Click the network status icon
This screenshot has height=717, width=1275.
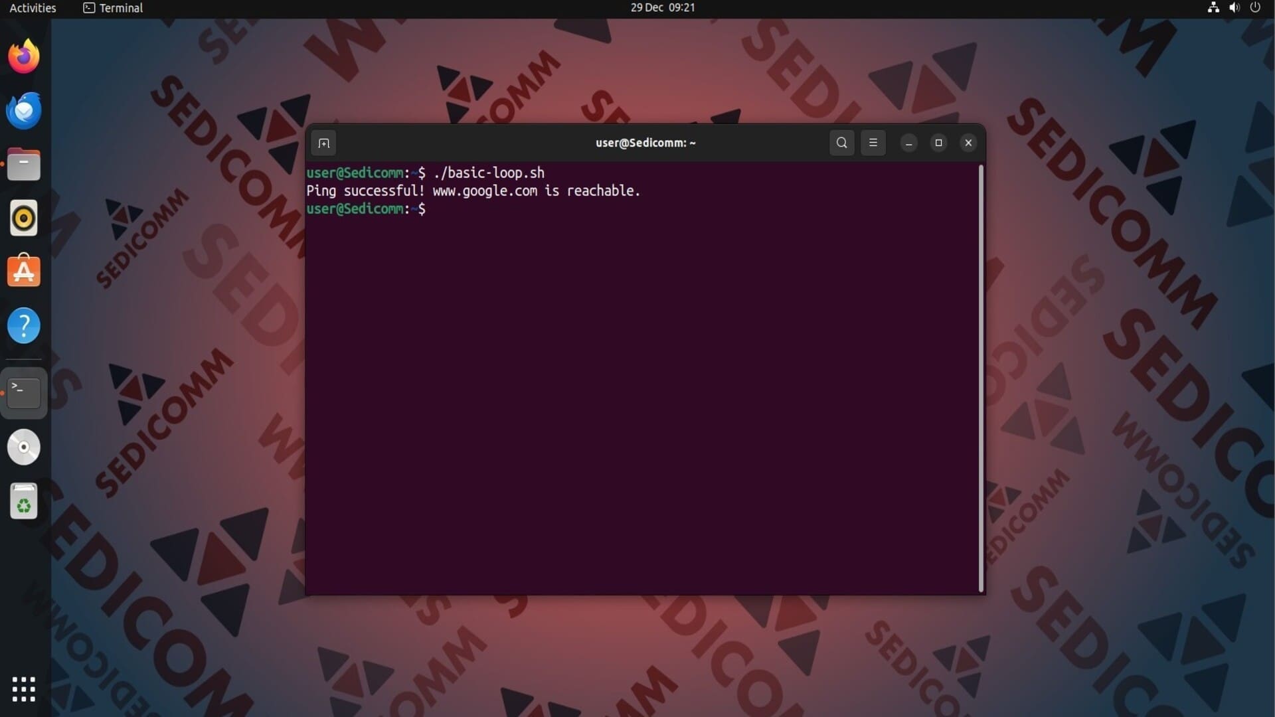click(x=1213, y=8)
